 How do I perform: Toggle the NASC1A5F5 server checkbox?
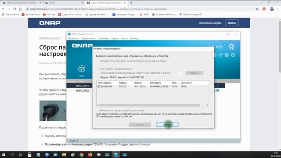click(x=98, y=86)
